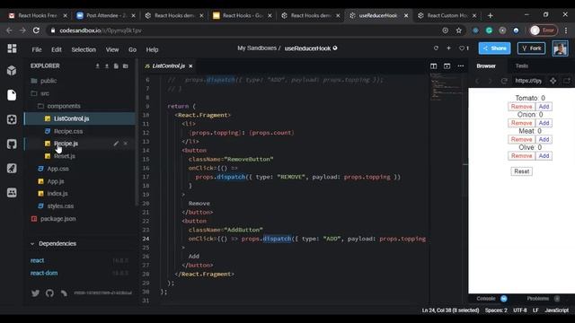Click the Reset button in preview
Image resolution: width=575 pixels, height=323 pixels.
(x=521, y=171)
